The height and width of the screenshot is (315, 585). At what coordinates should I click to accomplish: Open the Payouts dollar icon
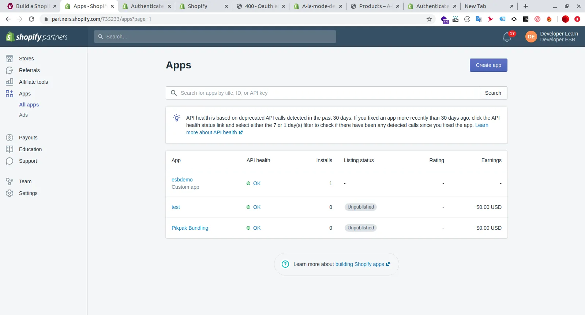tap(10, 138)
